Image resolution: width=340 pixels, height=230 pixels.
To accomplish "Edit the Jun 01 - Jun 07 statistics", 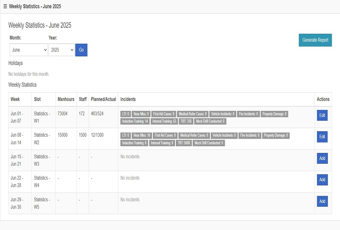I will tap(322, 115).
